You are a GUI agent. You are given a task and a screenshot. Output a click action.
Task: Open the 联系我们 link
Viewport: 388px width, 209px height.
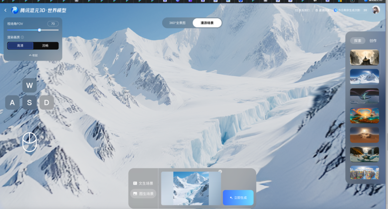click(x=303, y=10)
